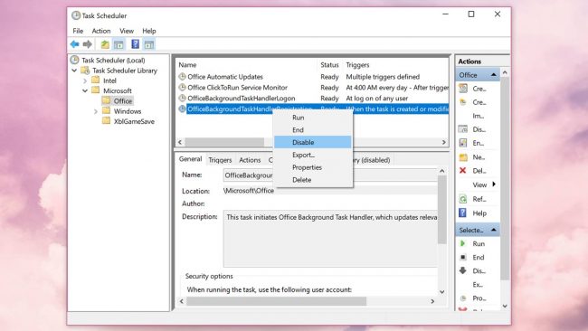Select the Office folder in tree
Image resolution: width=588 pixels, height=331 pixels.
coord(123,100)
